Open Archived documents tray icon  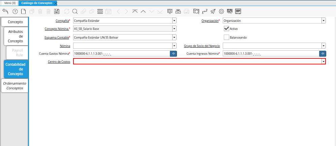[178, 11]
